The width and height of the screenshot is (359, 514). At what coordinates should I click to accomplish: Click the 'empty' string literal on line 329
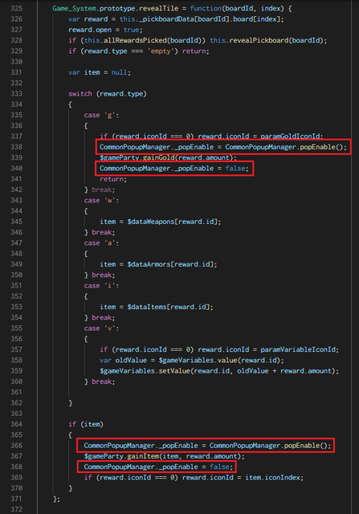point(162,51)
